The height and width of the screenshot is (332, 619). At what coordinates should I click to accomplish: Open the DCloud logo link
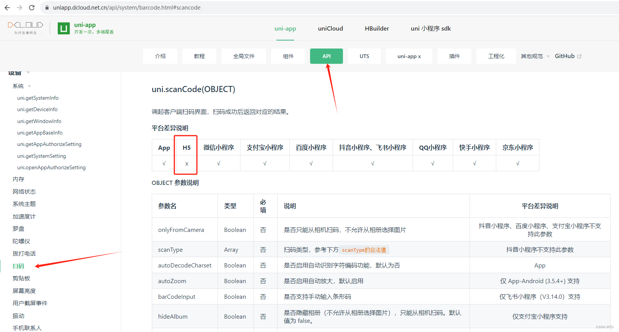point(26,28)
